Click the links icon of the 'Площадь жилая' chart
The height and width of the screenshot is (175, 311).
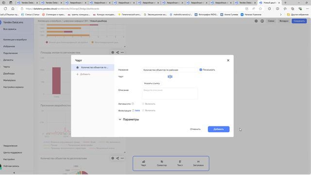click(118, 52)
